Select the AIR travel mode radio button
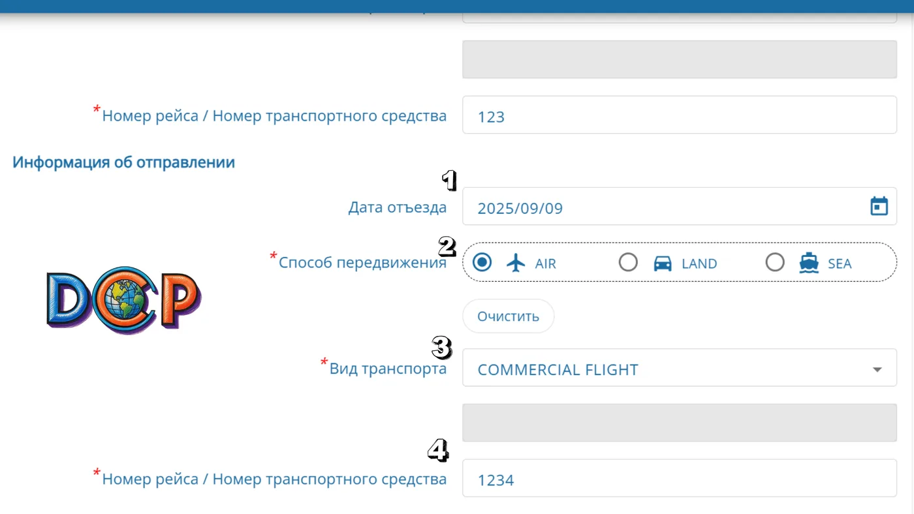Image resolution: width=914 pixels, height=514 pixels. pyautogui.click(x=482, y=262)
